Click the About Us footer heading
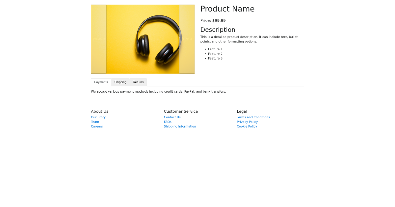This screenshot has height=207, width=395. coord(99,111)
